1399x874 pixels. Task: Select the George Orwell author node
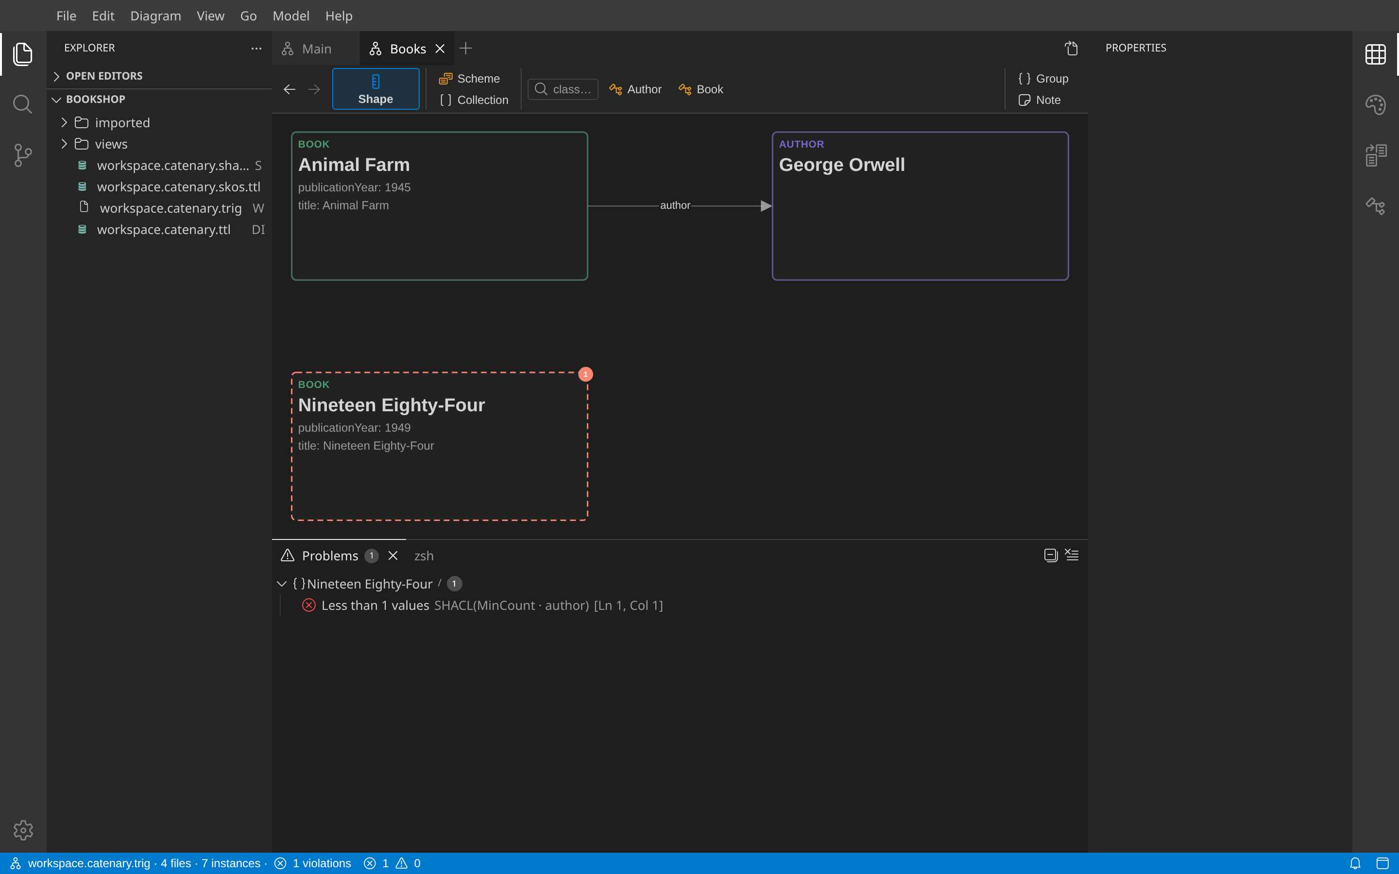(921, 206)
